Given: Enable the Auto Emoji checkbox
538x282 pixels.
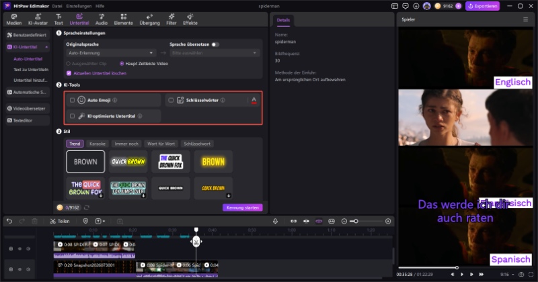Looking at the screenshot, I should click(72, 100).
